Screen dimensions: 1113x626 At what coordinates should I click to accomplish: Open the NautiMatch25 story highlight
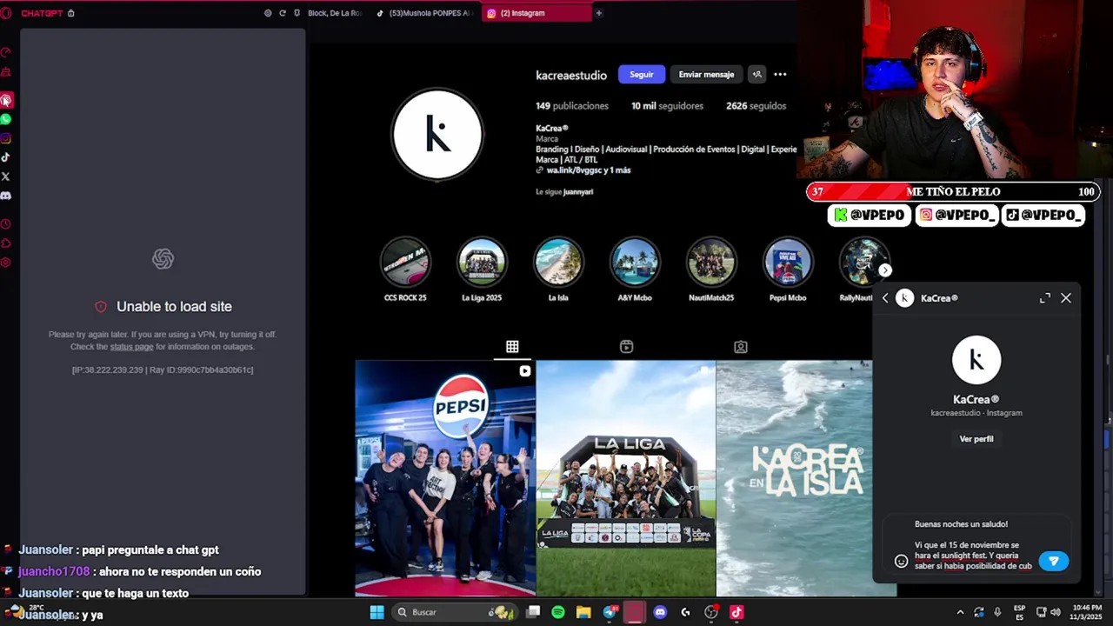click(711, 262)
